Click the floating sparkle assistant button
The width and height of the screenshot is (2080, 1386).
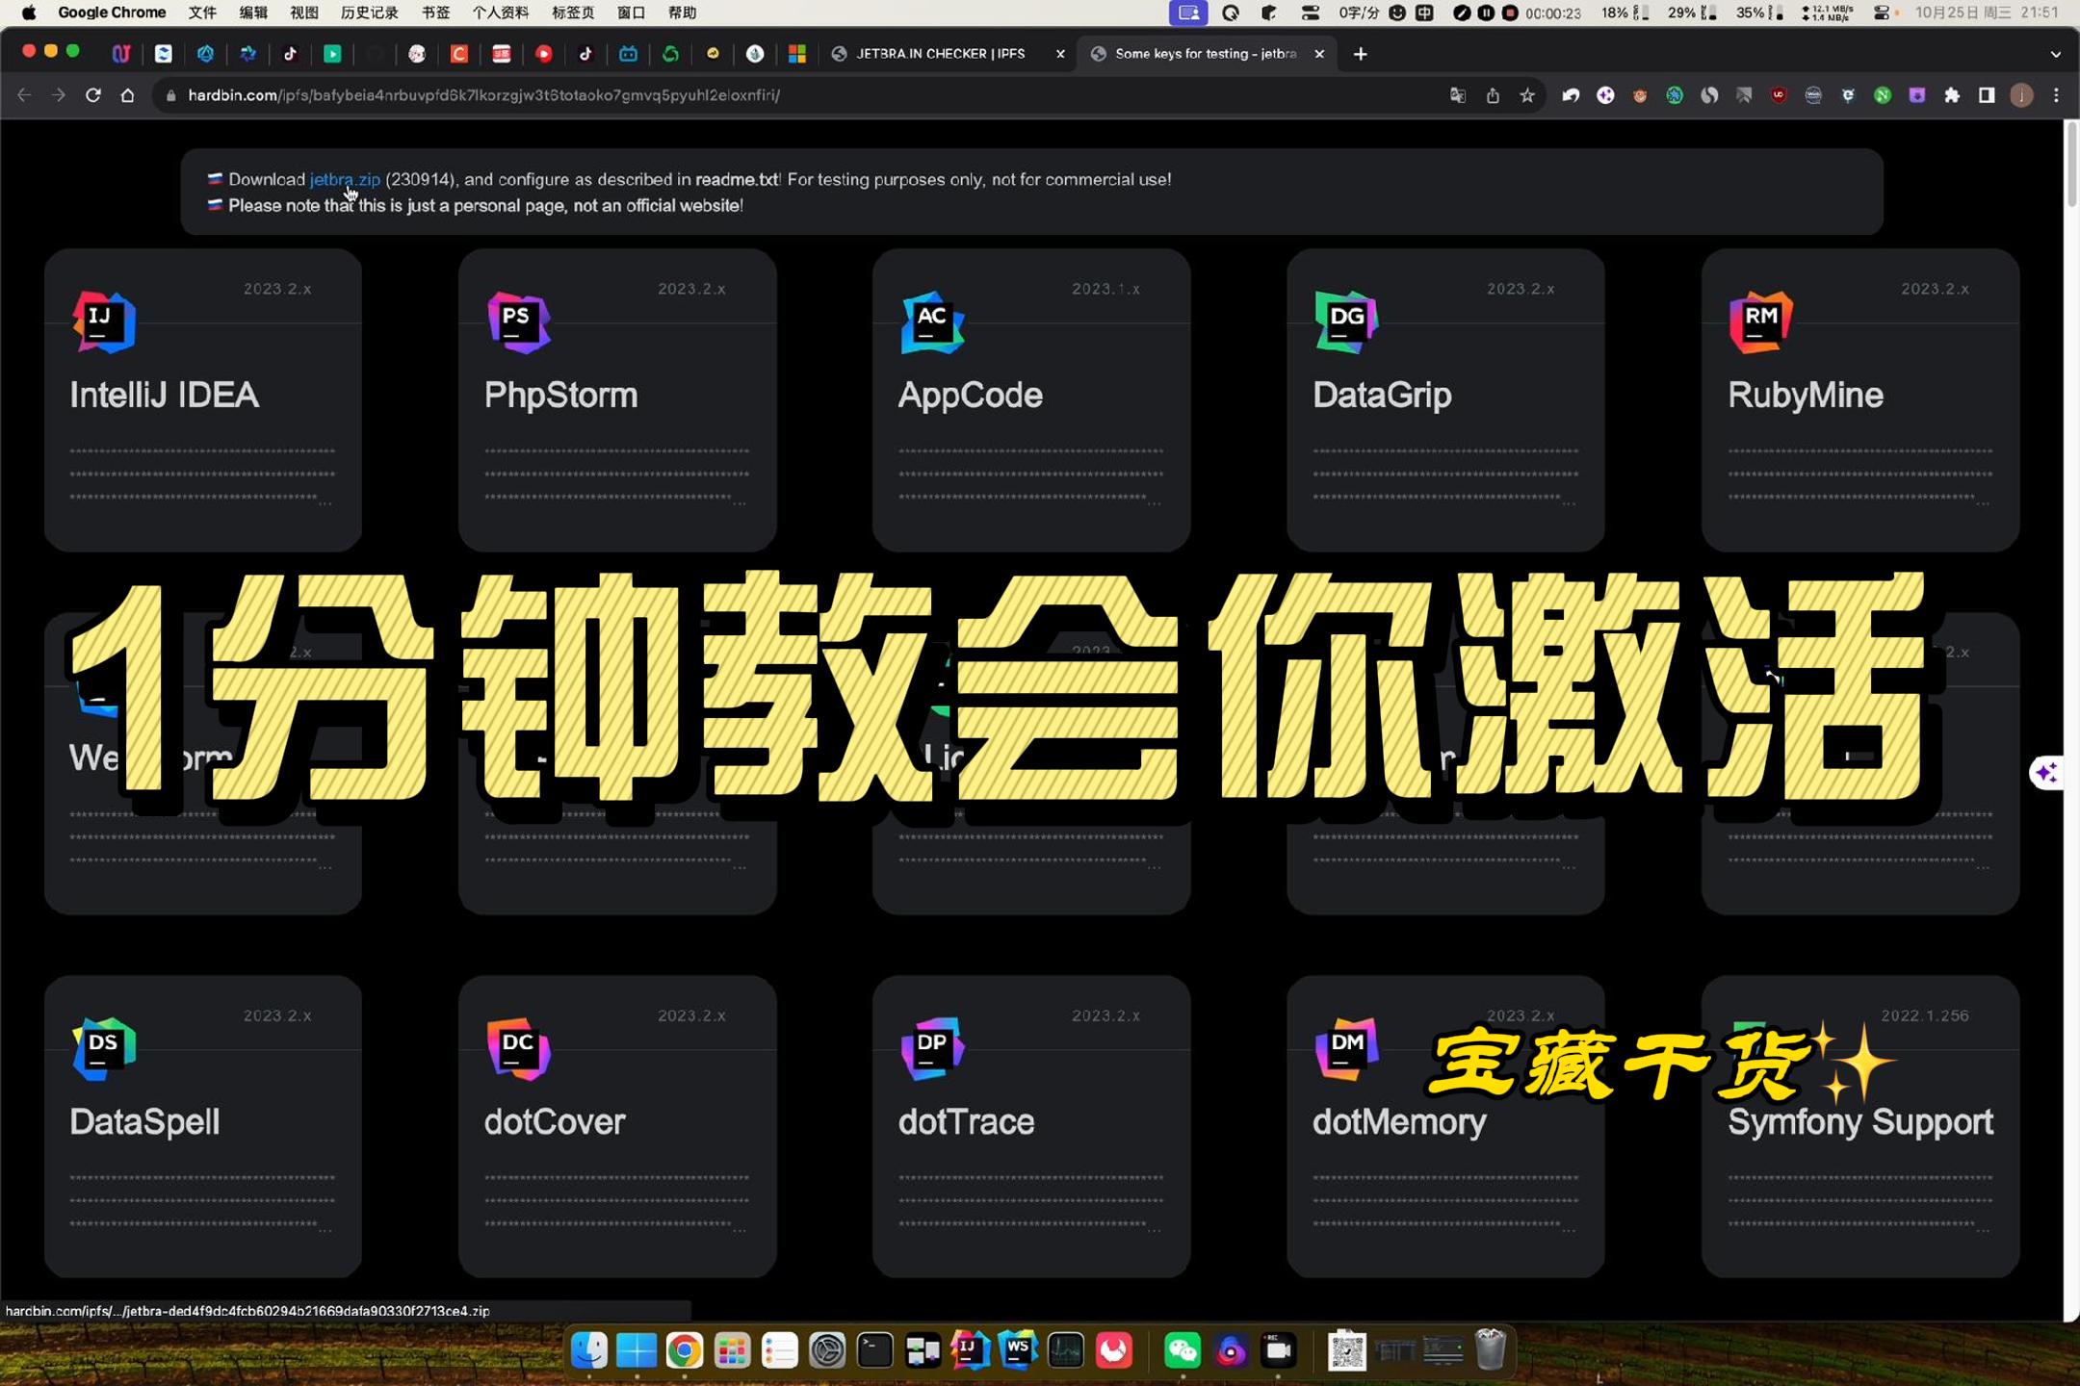(2048, 773)
